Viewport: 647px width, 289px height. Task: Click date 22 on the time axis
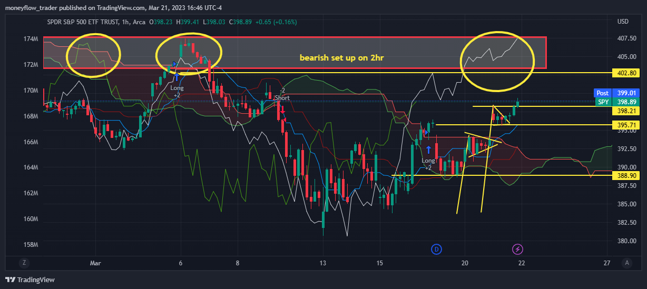pos(522,262)
